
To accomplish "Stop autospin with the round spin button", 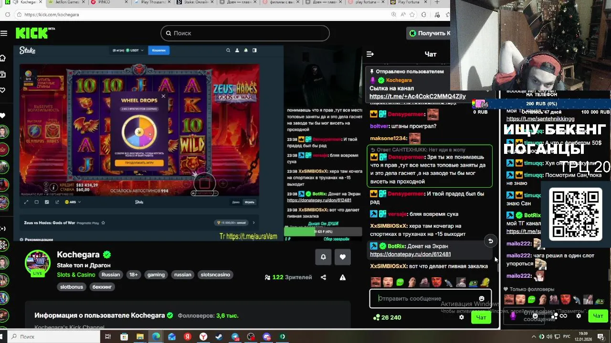I will tap(204, 182).
